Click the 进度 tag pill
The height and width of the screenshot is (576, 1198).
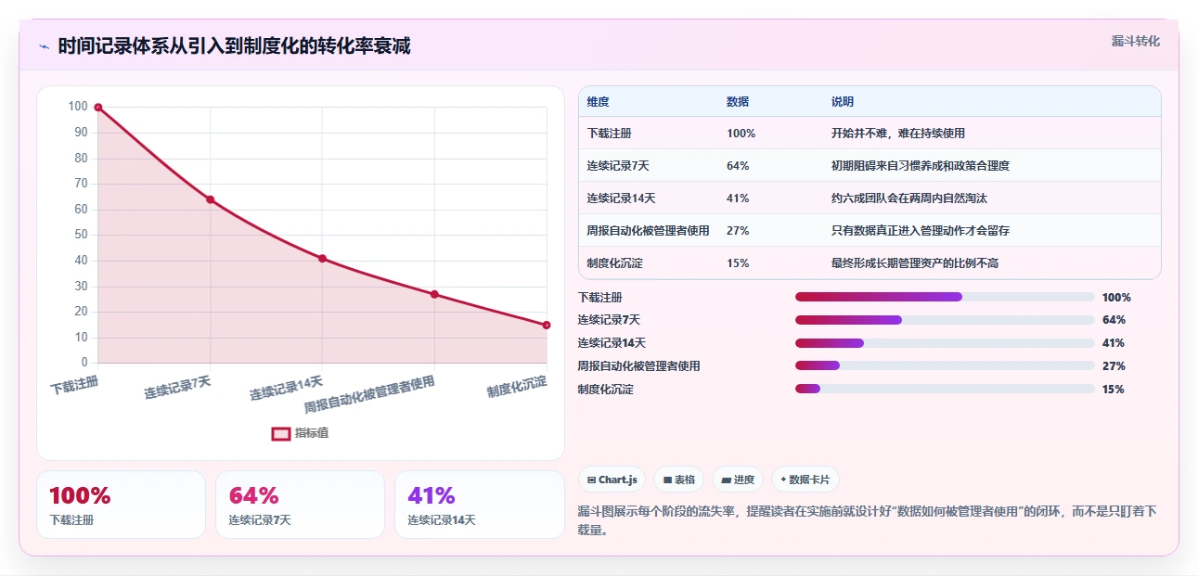point(738,480)
